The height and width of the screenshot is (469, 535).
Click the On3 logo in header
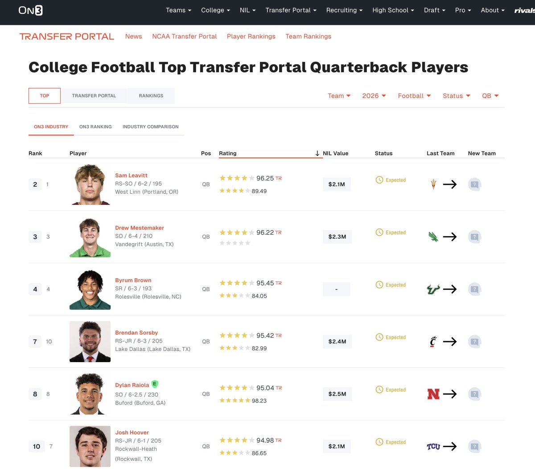[x=31, y=10]
